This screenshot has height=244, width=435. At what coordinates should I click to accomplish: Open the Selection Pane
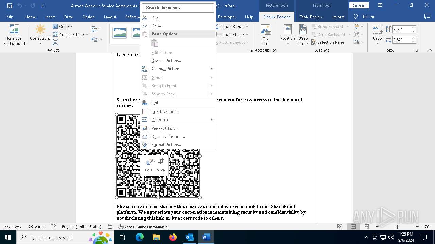click(x=328, y=42)
